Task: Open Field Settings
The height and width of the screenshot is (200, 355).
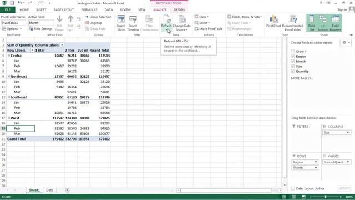Action: pyautogui.click(x=40, y=29)
